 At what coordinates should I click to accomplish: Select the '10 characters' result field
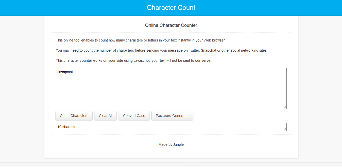pyautogui.click(x=171, y=127)
